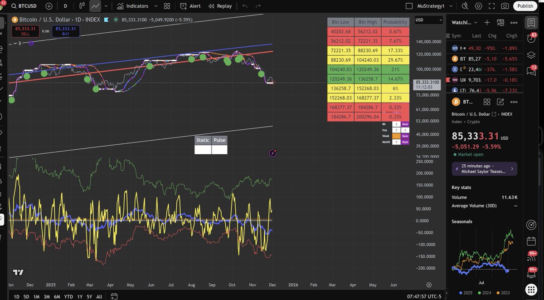
Task: Expand the MuStrategy1 layout dropdown arrow
Action: (452, 6)
